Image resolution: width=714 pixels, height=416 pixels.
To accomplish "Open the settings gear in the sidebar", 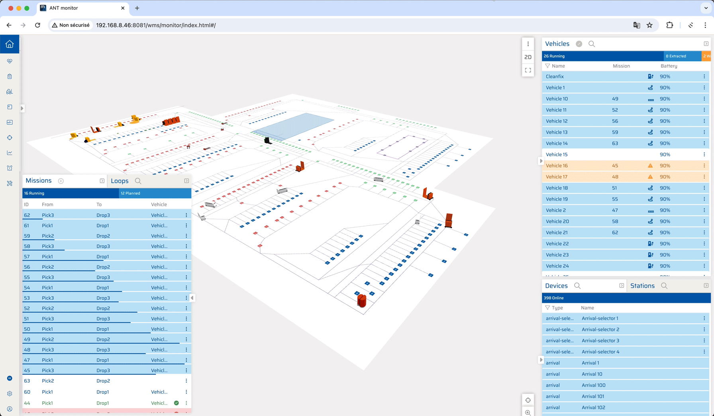I will coord(10,394).
